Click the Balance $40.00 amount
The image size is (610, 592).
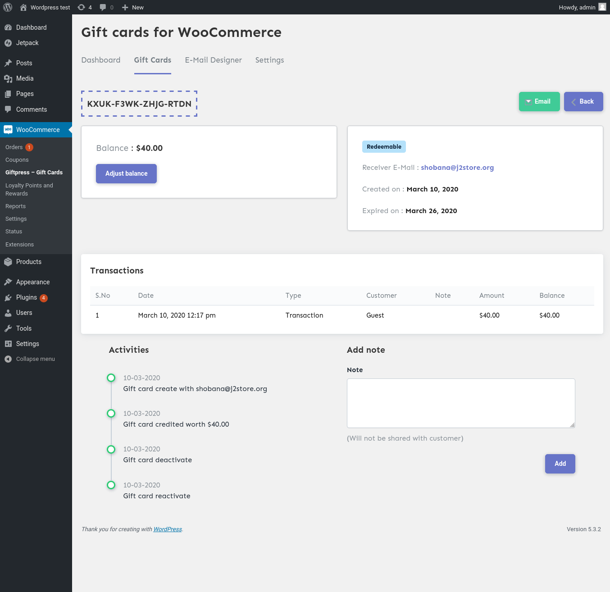tap(150, 148)
